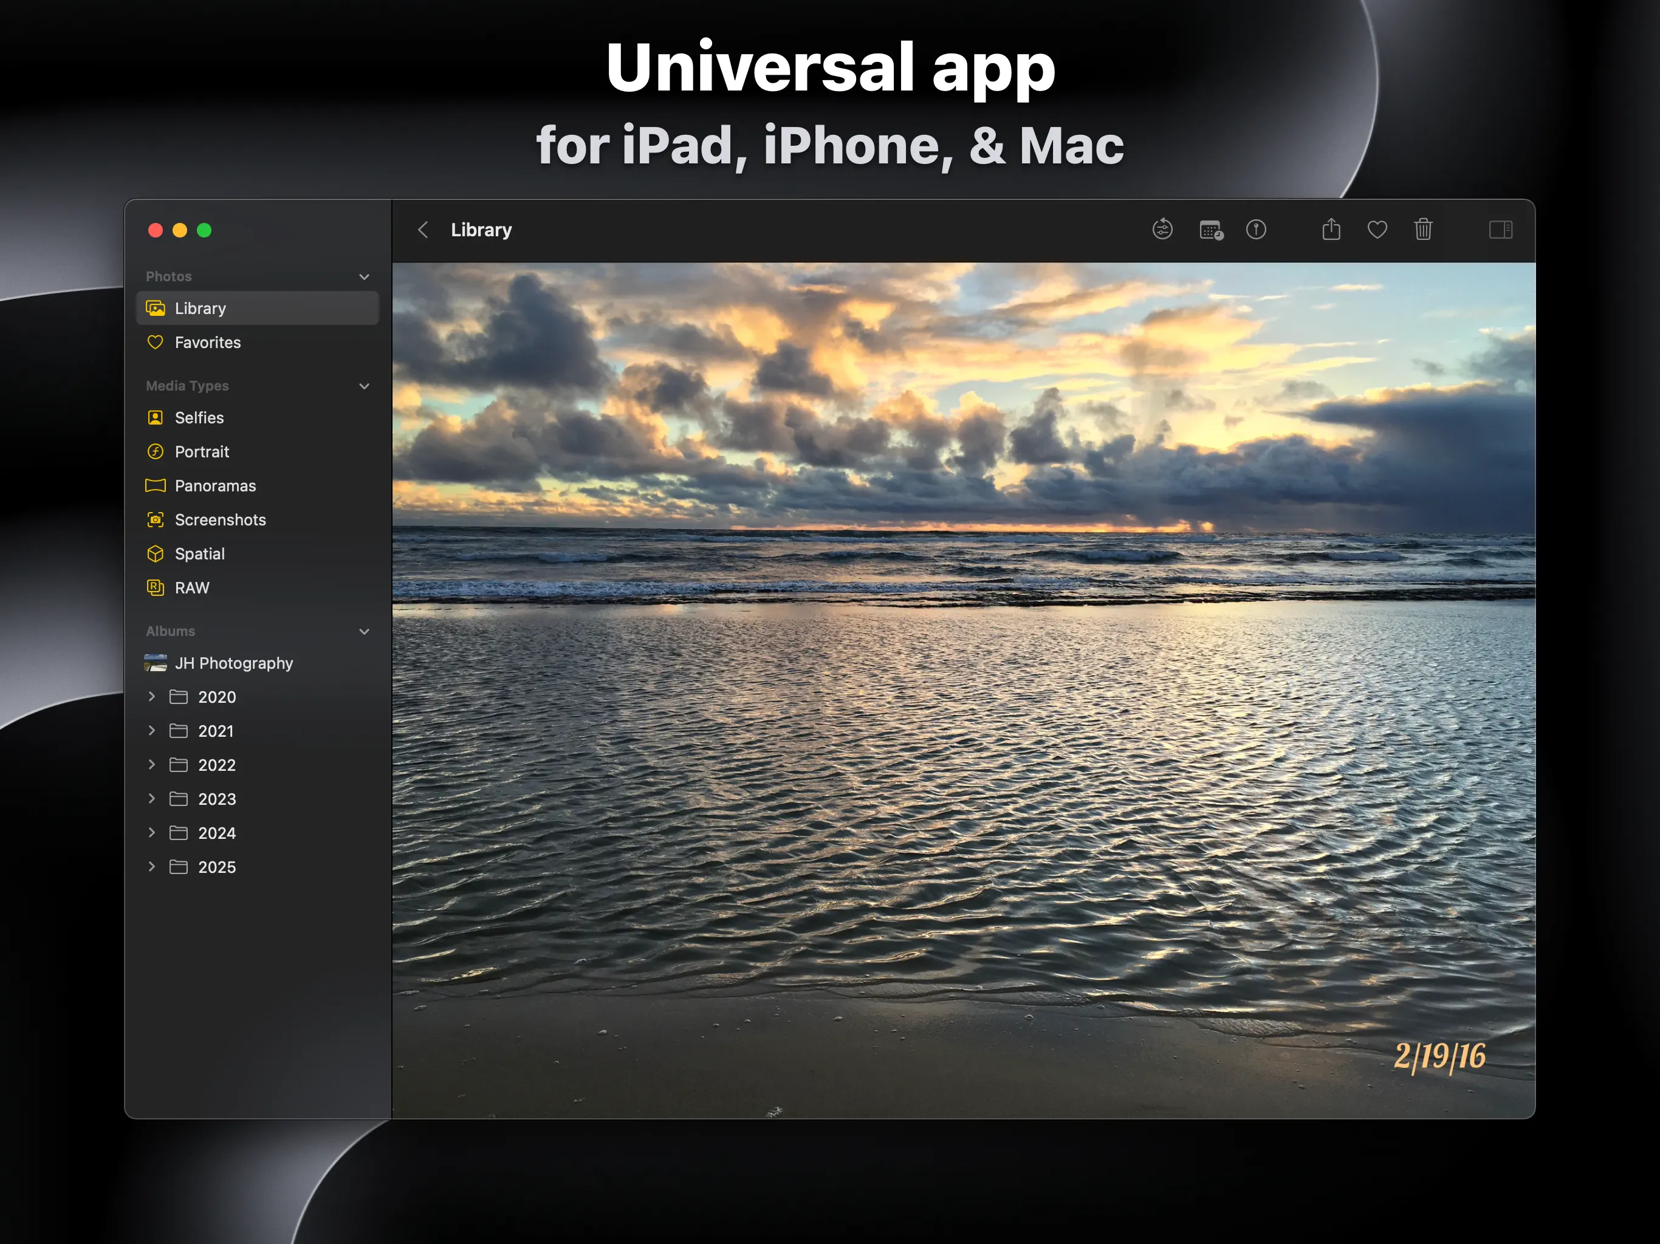Click the green full-screen window button
Viewport: 1660px width, 1244px height.
(x=204, y=230)
